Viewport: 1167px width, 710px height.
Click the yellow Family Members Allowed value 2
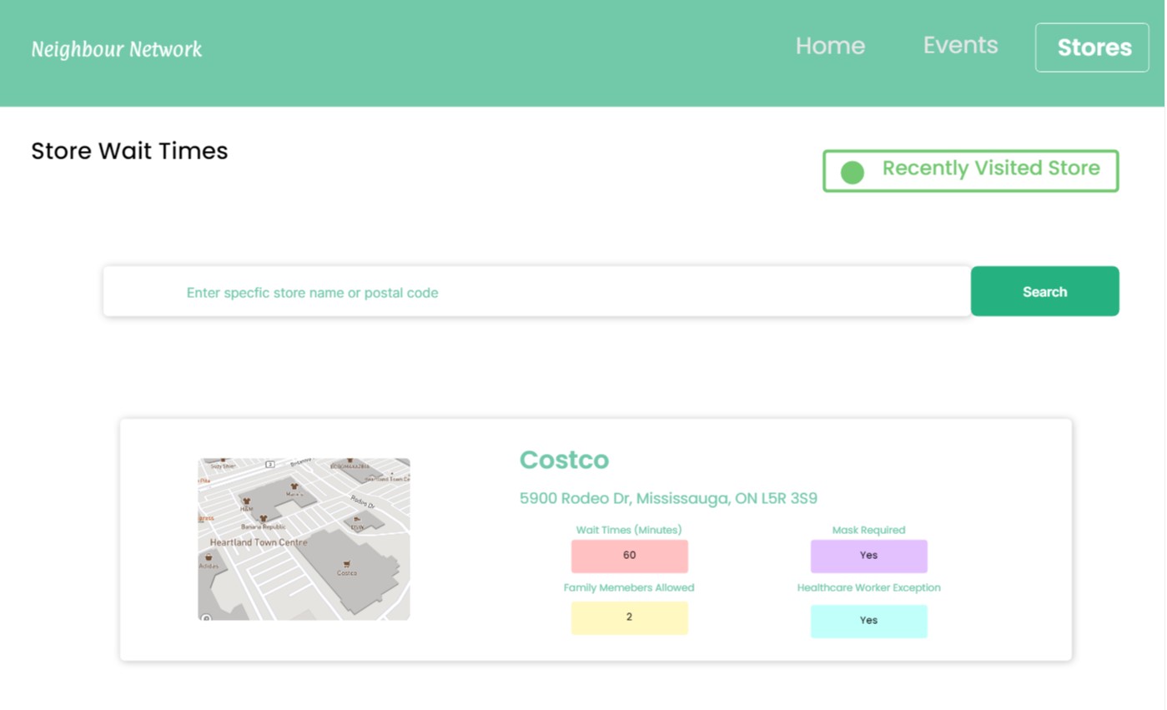(x=629, y=617)
